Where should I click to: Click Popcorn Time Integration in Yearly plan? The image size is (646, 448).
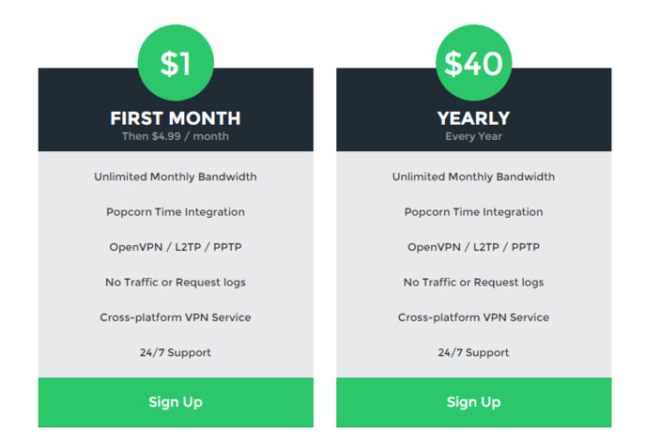click(x=474, y=212)
